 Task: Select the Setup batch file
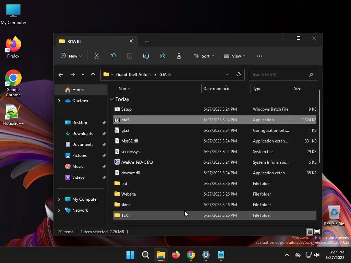[215, 109]
